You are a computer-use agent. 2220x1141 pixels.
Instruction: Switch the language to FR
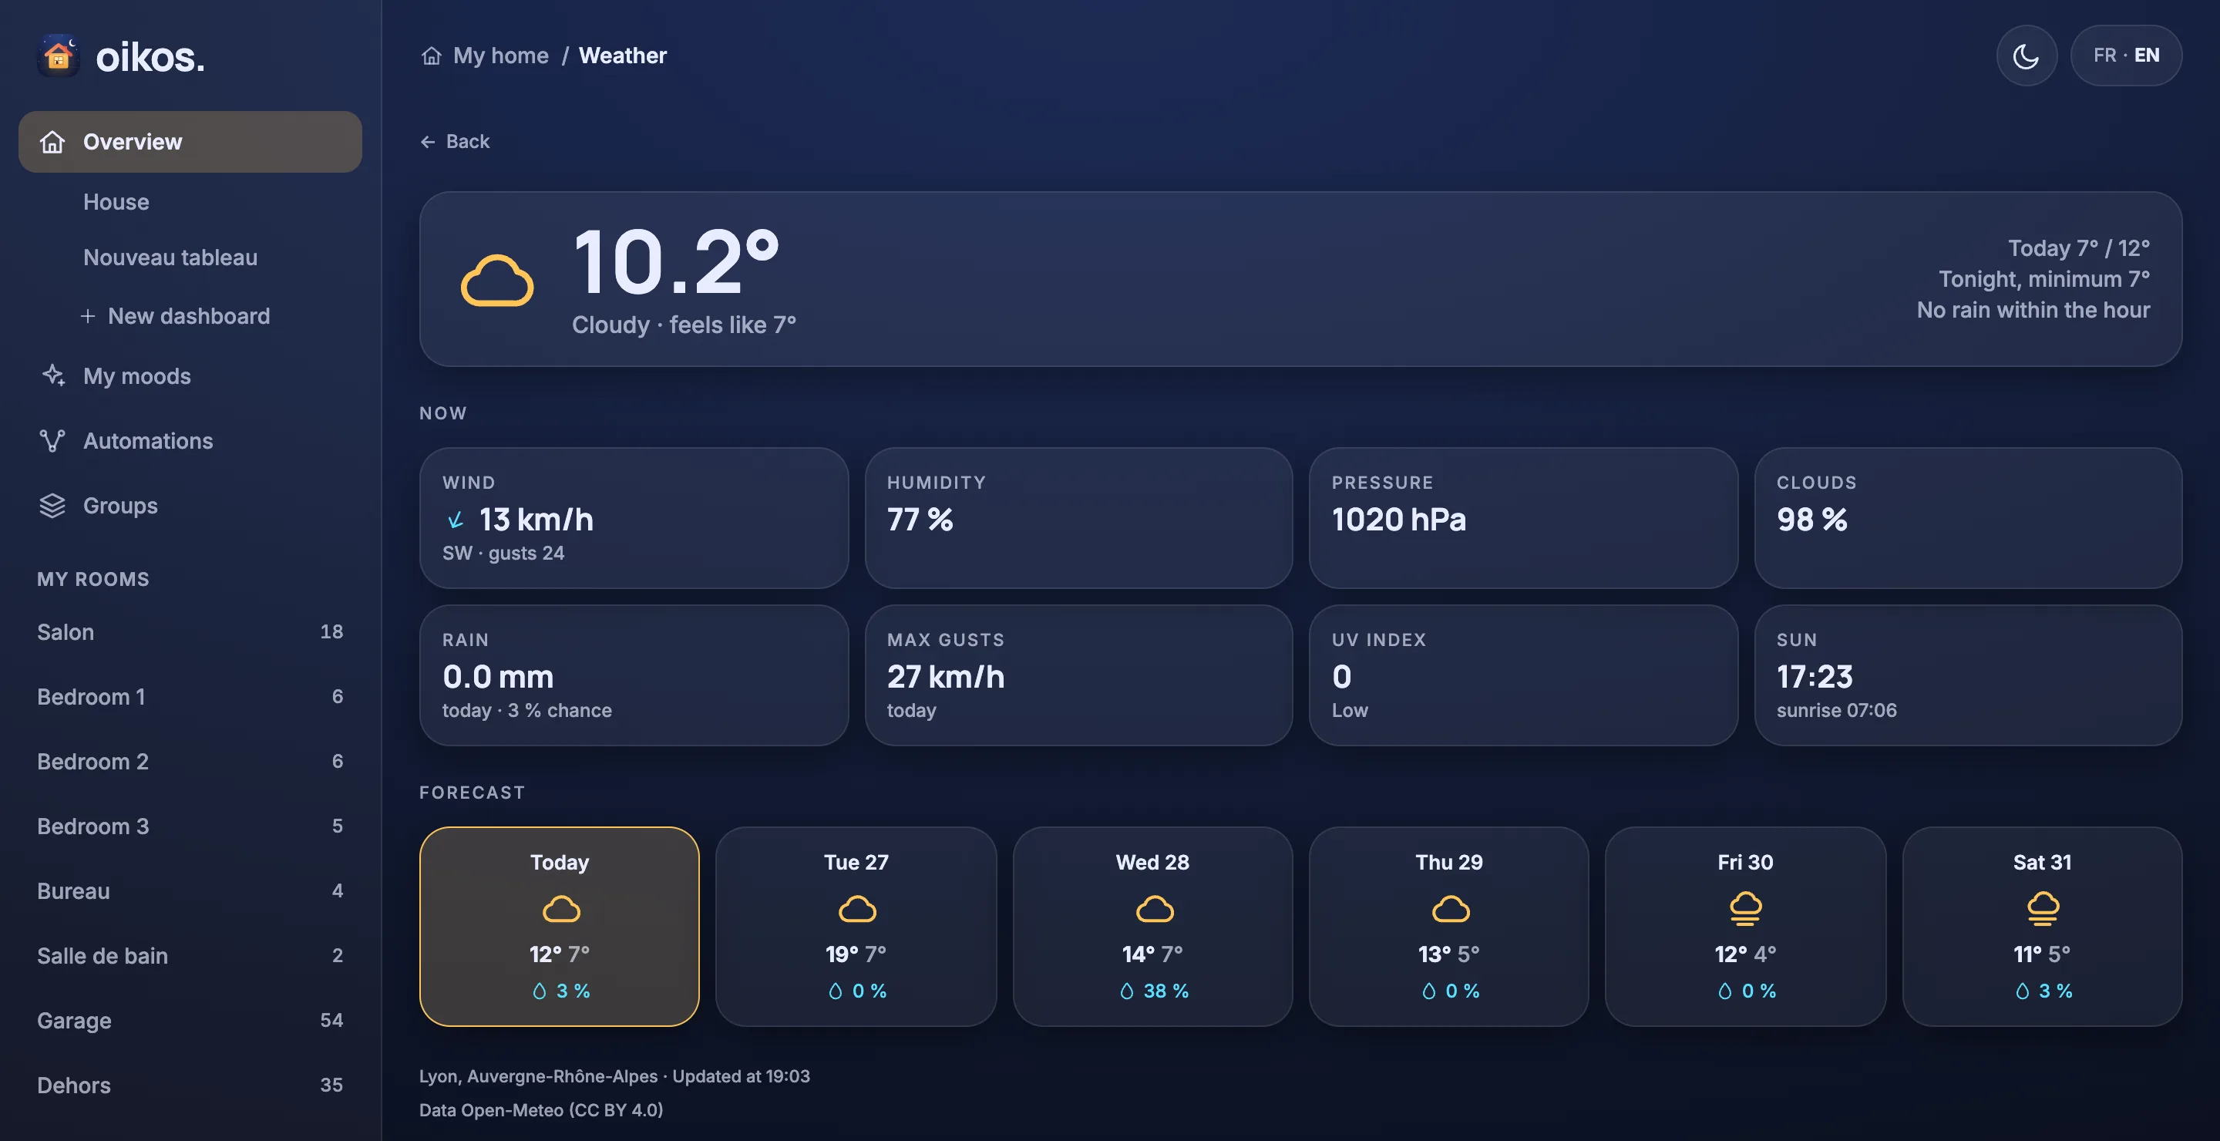(2104, 56)
